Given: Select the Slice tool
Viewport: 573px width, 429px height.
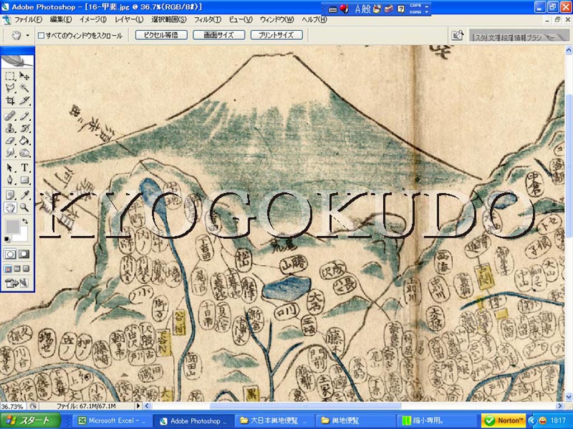Looking at the screenshot, I should coord(24,101).
